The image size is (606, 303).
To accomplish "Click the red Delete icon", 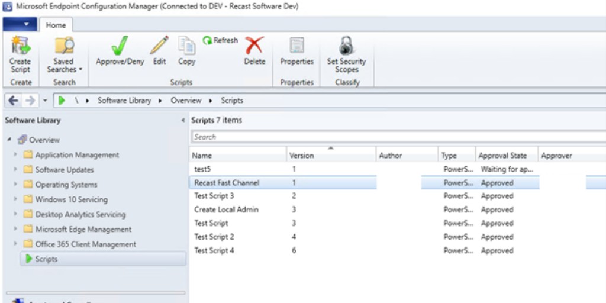I will (x=254, y=45).
